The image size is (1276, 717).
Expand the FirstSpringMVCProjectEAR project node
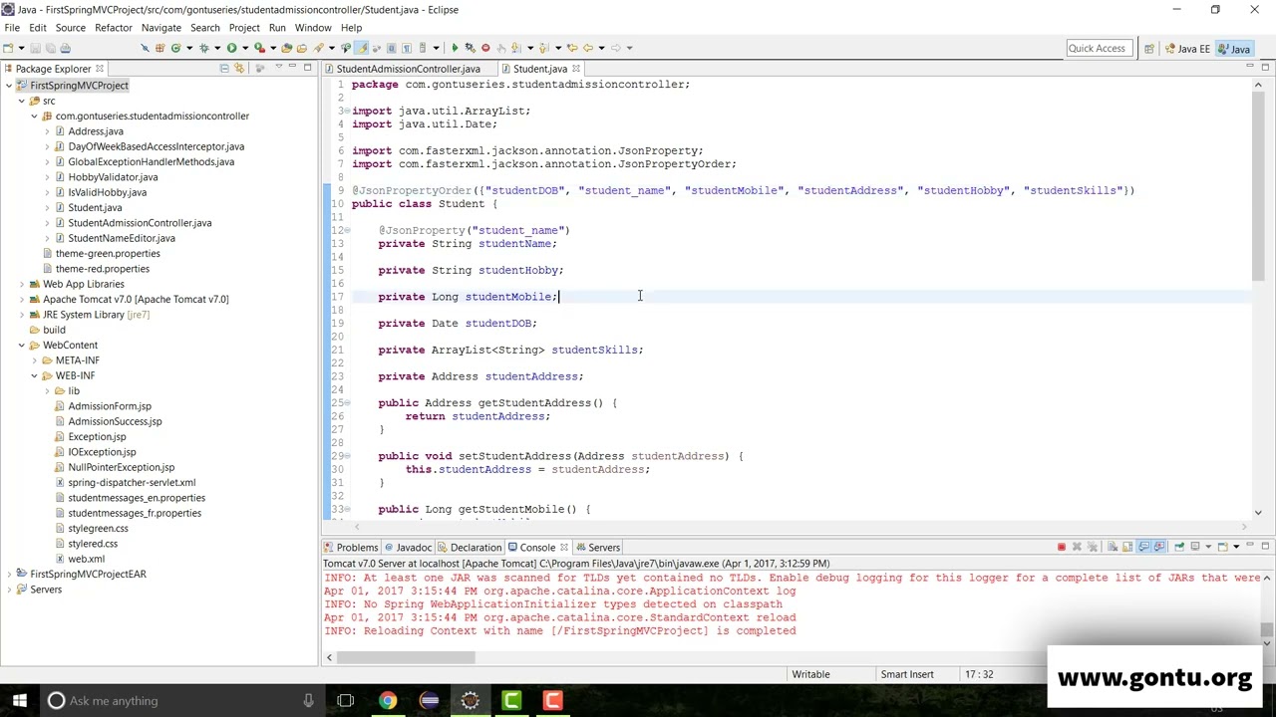[9, 574]
